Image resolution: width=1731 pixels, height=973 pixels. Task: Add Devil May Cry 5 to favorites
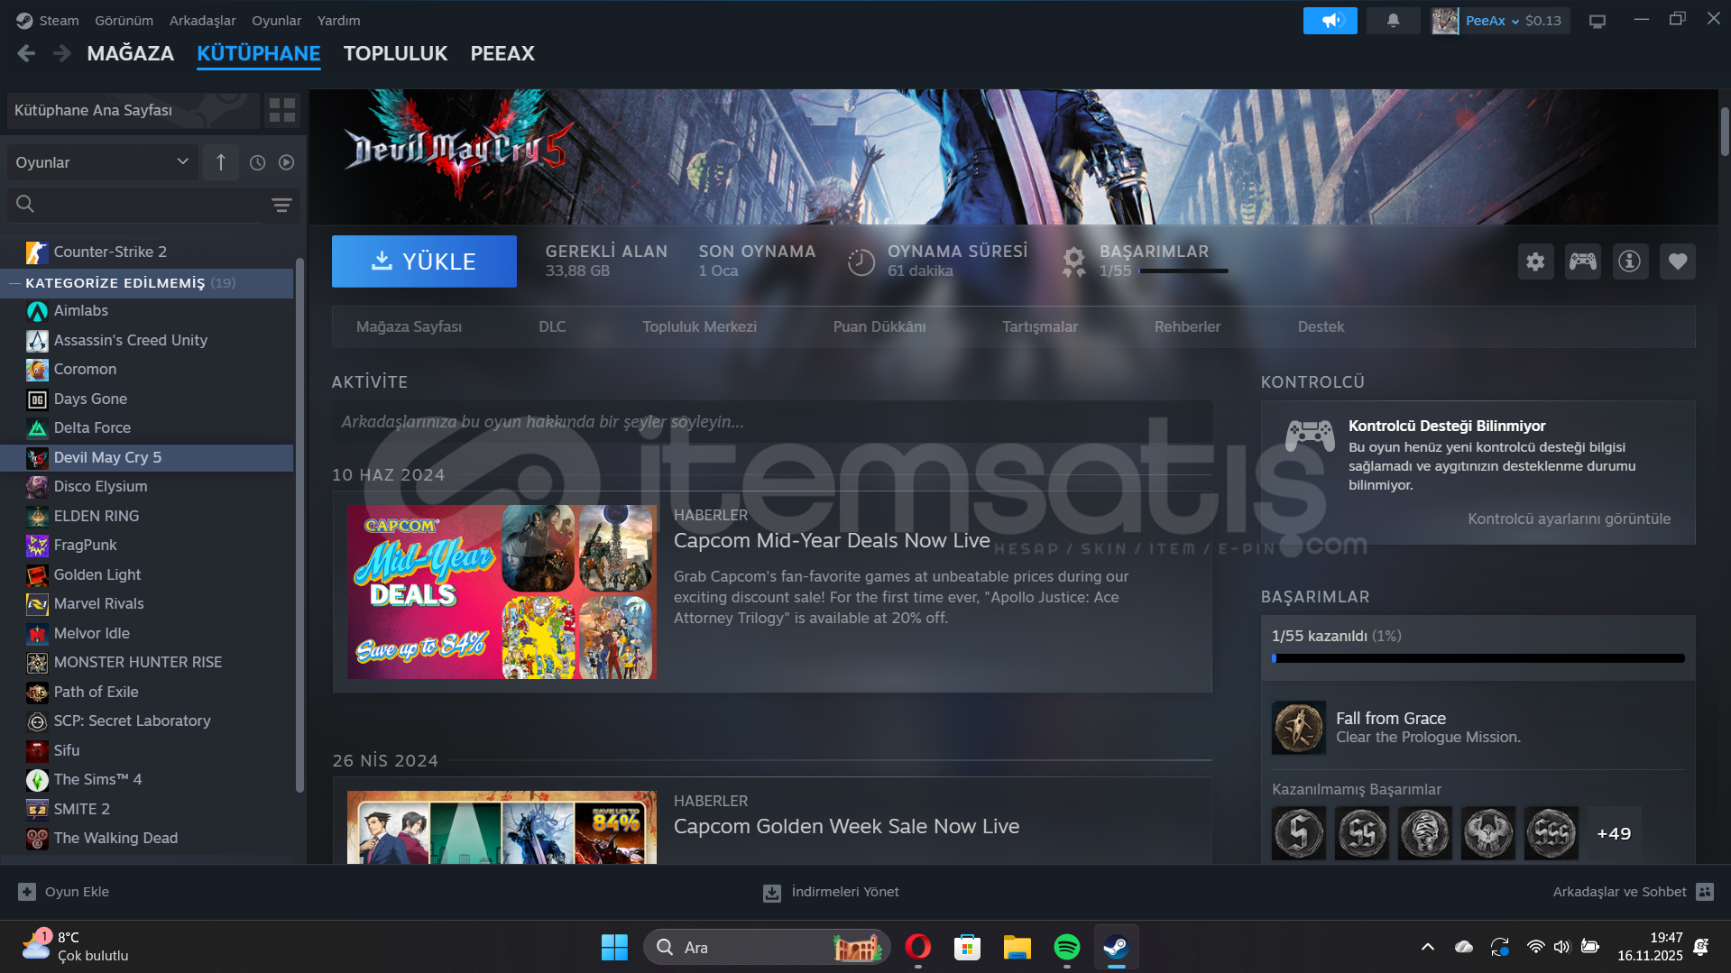coord(1677,262)
